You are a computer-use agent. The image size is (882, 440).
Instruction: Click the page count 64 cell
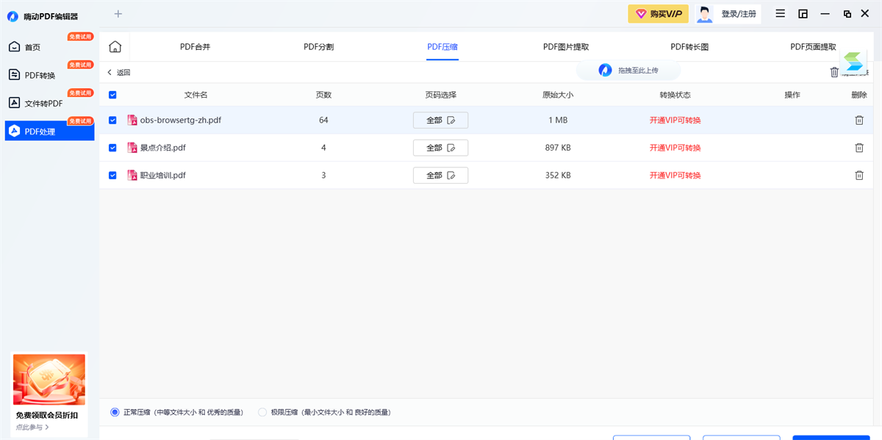[323, 120]
